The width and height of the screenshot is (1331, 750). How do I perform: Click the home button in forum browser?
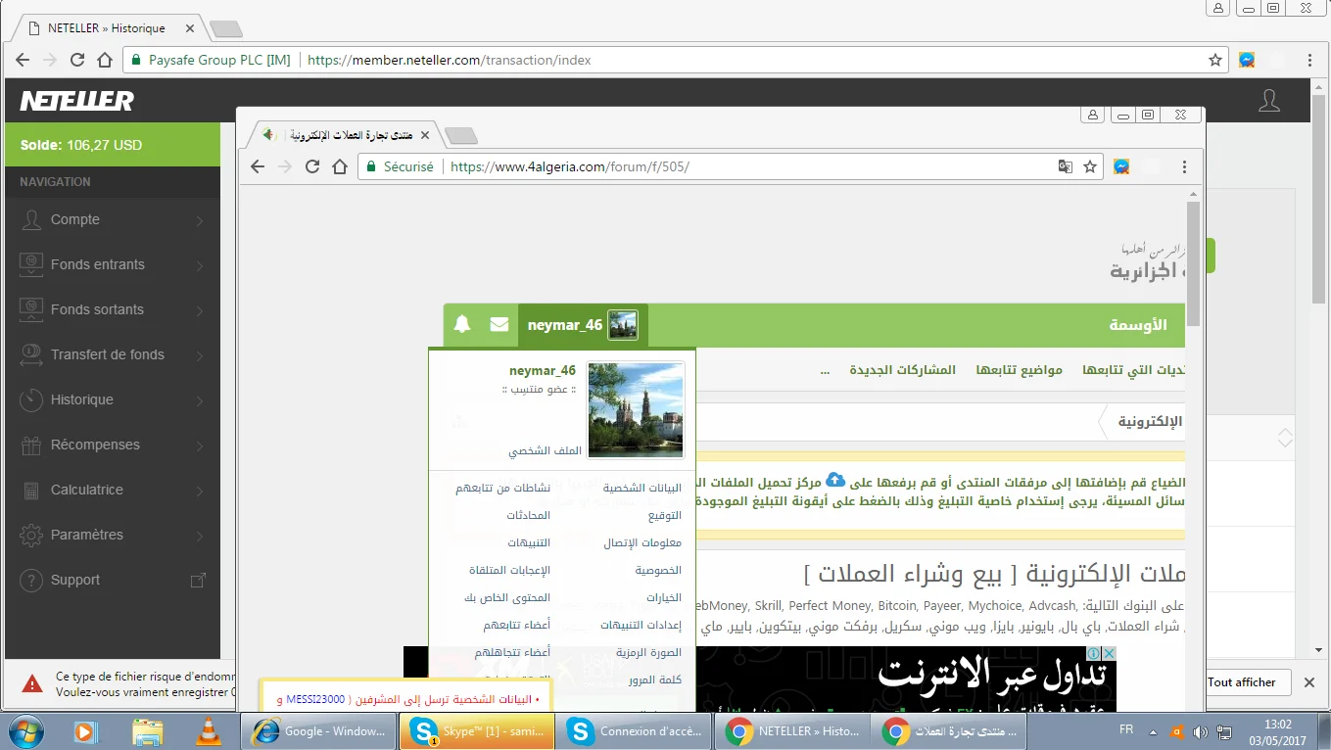tap(340, 166)
